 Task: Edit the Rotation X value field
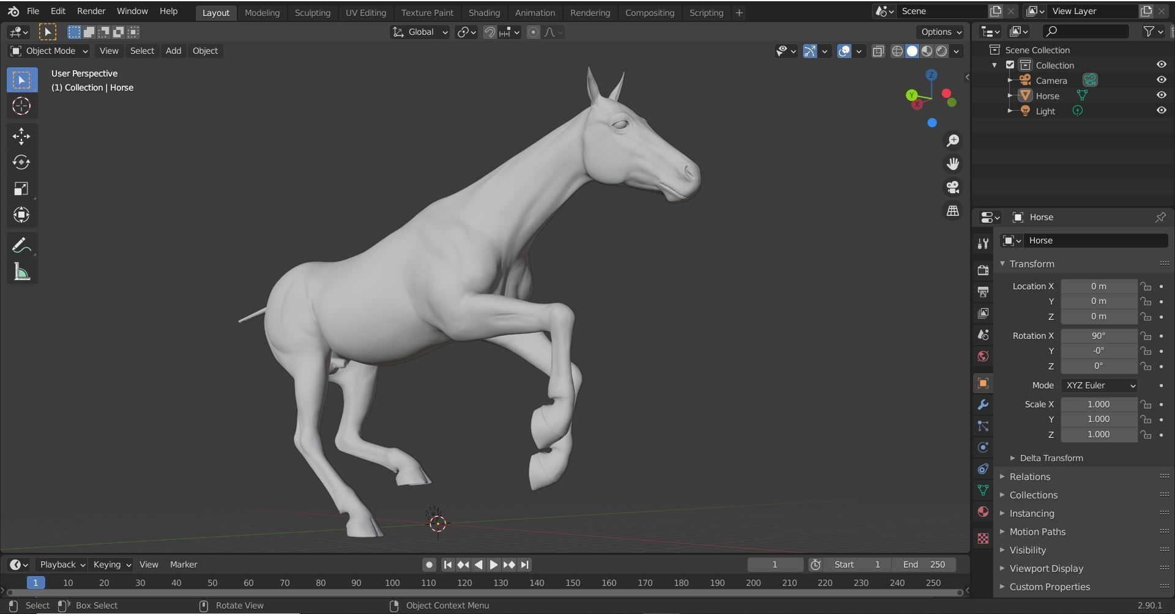tap(1099, 335)
